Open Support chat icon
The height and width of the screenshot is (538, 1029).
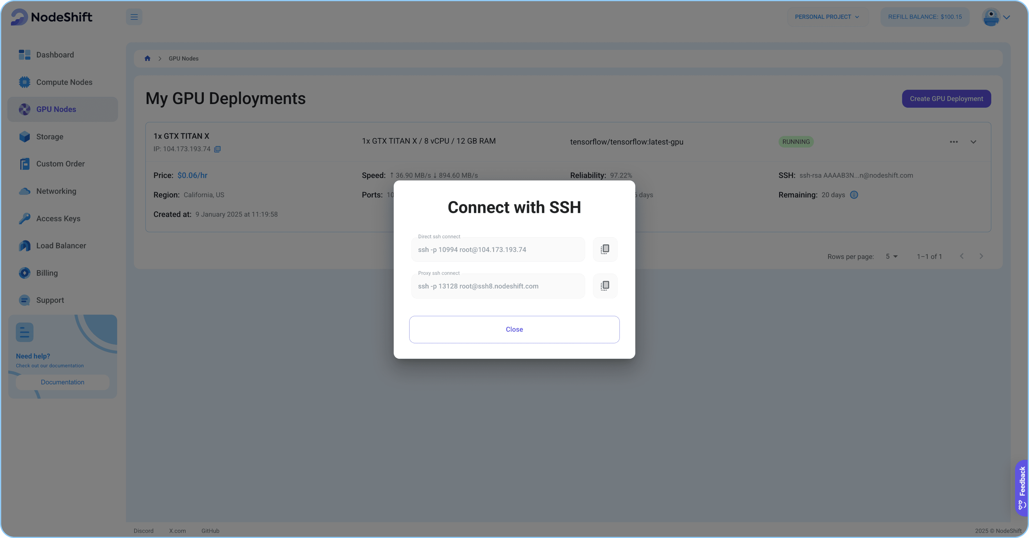(x=24, y=300)
